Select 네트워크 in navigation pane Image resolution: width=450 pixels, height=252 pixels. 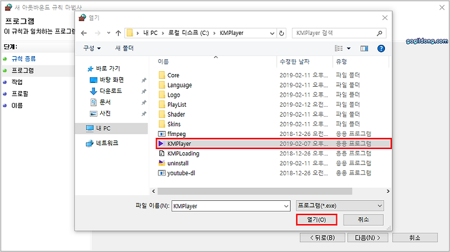pyautogui.click(x=107, y=143)
